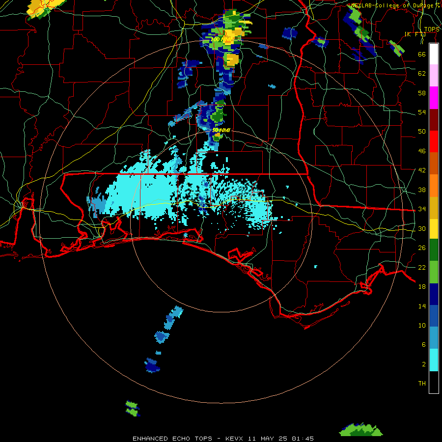Image resolution: width=442 pixels, height=442 pixels.
Task: Click the "58" legend value
Action: [x=422, y=93]
